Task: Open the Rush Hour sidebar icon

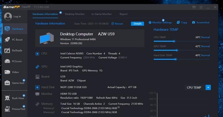Action: pos(7,98)
